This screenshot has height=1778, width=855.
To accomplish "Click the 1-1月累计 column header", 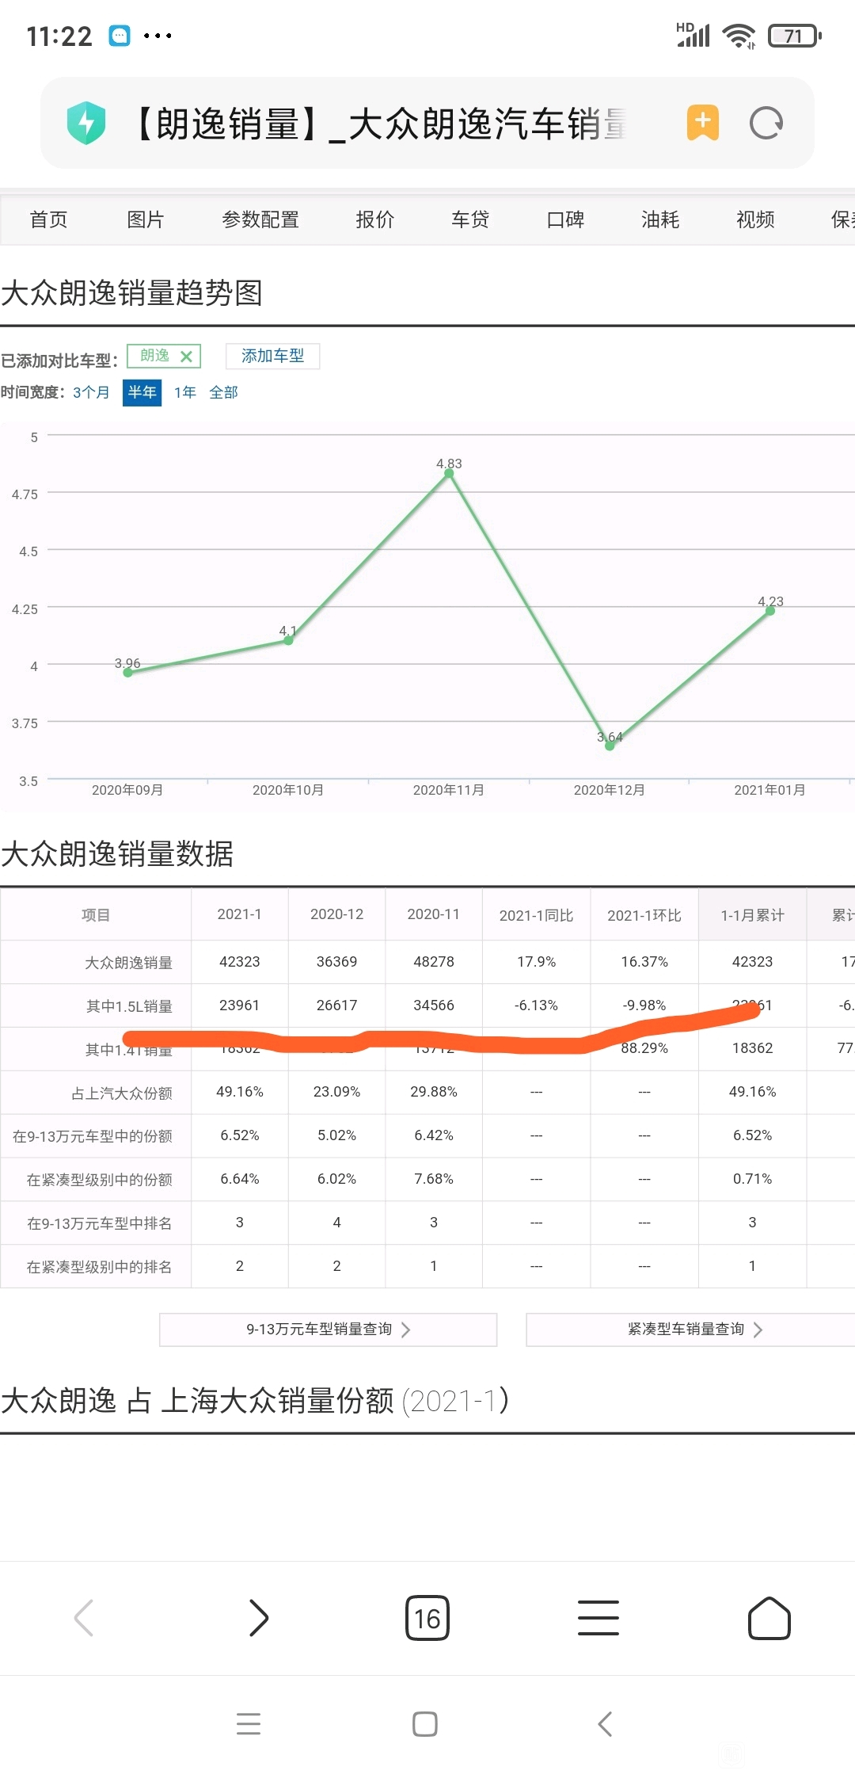I will [x=752, y=914].
